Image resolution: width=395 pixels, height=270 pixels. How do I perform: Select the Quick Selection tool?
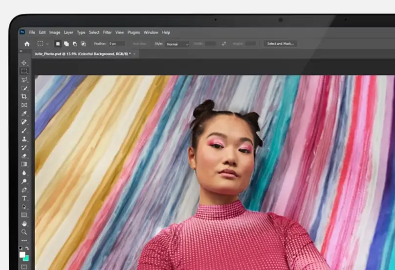(x=24, y=88)
